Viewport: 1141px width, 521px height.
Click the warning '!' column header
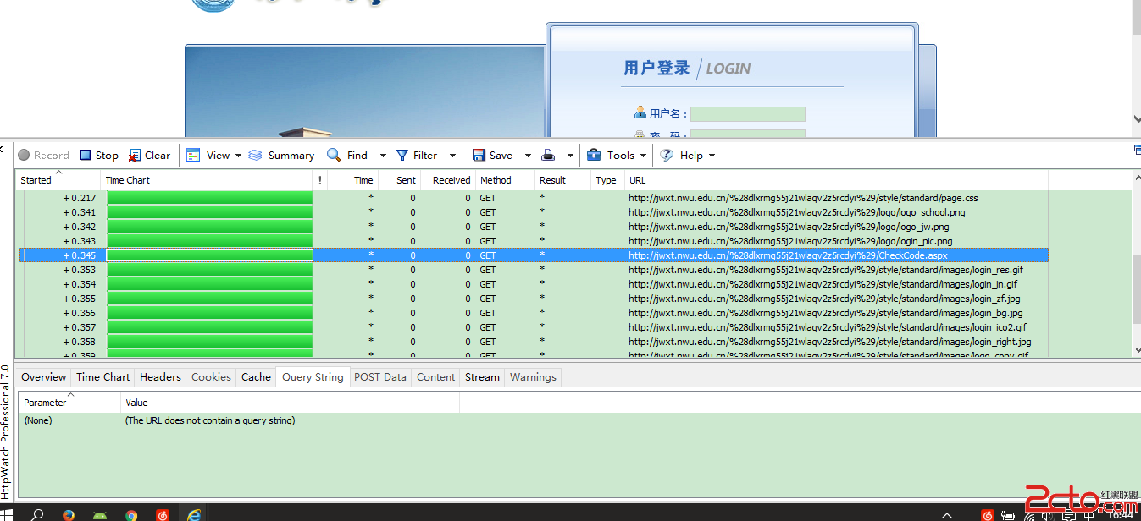pyautogui.click(x=320, y=180)
